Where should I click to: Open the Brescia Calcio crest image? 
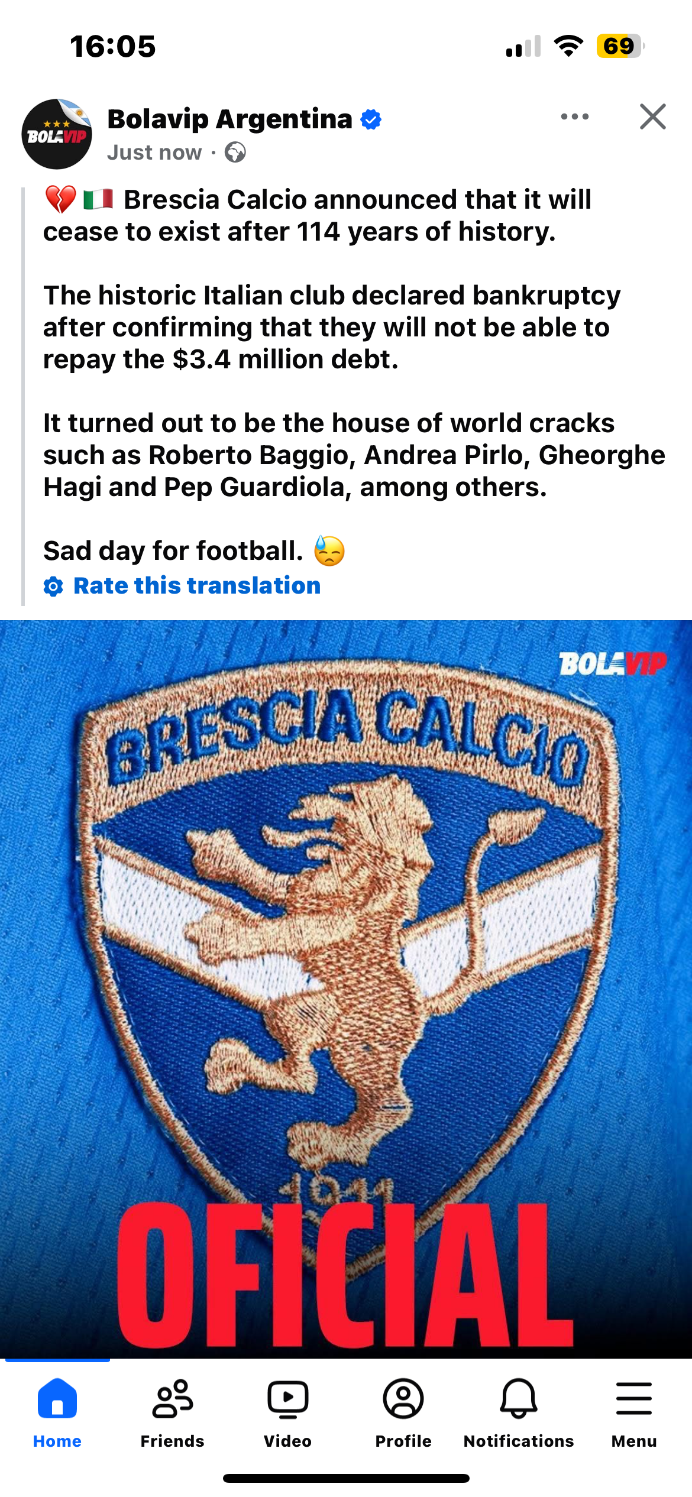click(346, 989)
